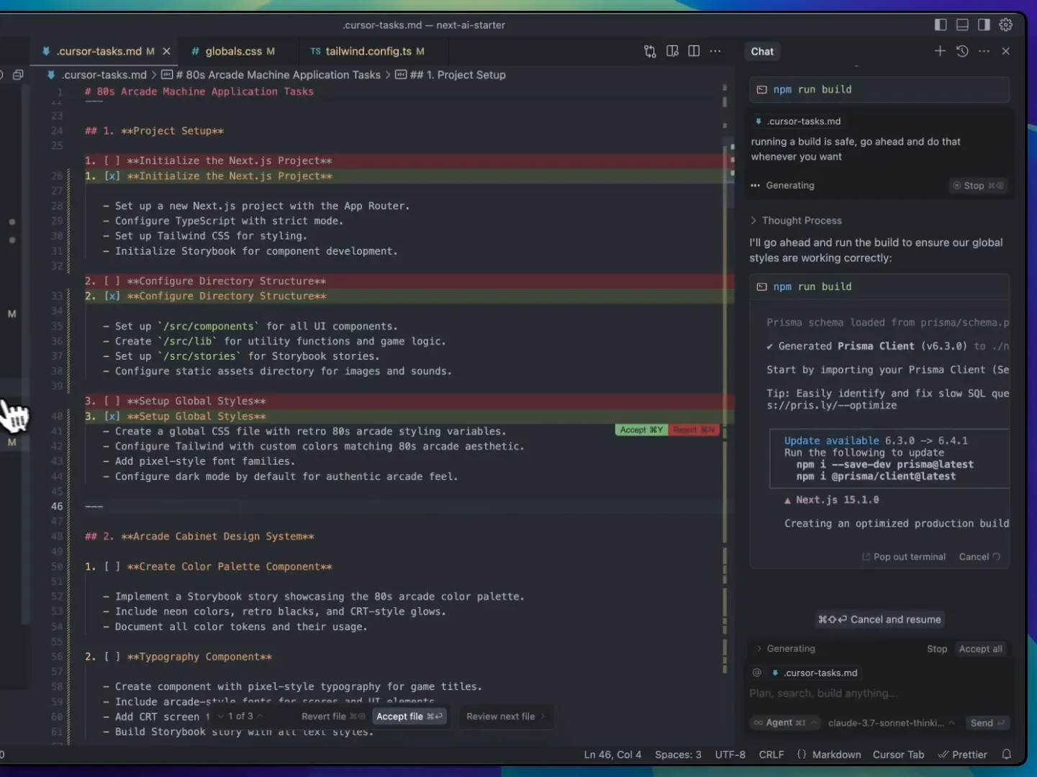Image resolution: width=1037 pixels, height=777 pixels.
Task: Click the @ add context icon
Action: (757, 673)
